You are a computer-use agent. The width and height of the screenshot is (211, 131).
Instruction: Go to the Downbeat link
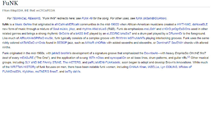click(x=144, y=53)
